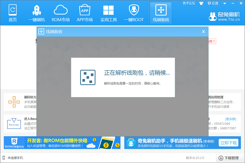245x163 pixels.
Task: Click the version 6.10.2.0 label
Action: click(x=195, y=158)
